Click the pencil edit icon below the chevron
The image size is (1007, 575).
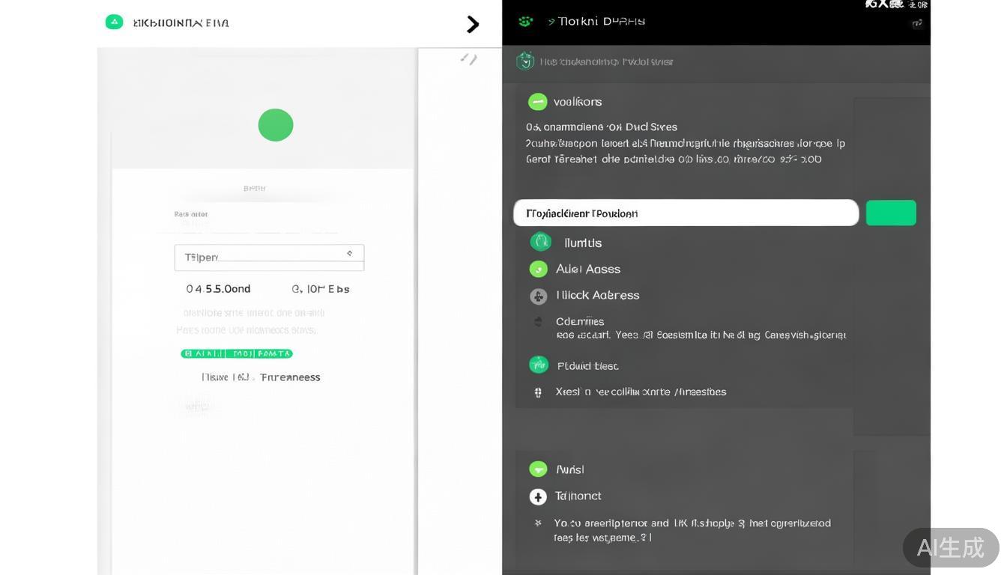468,58
